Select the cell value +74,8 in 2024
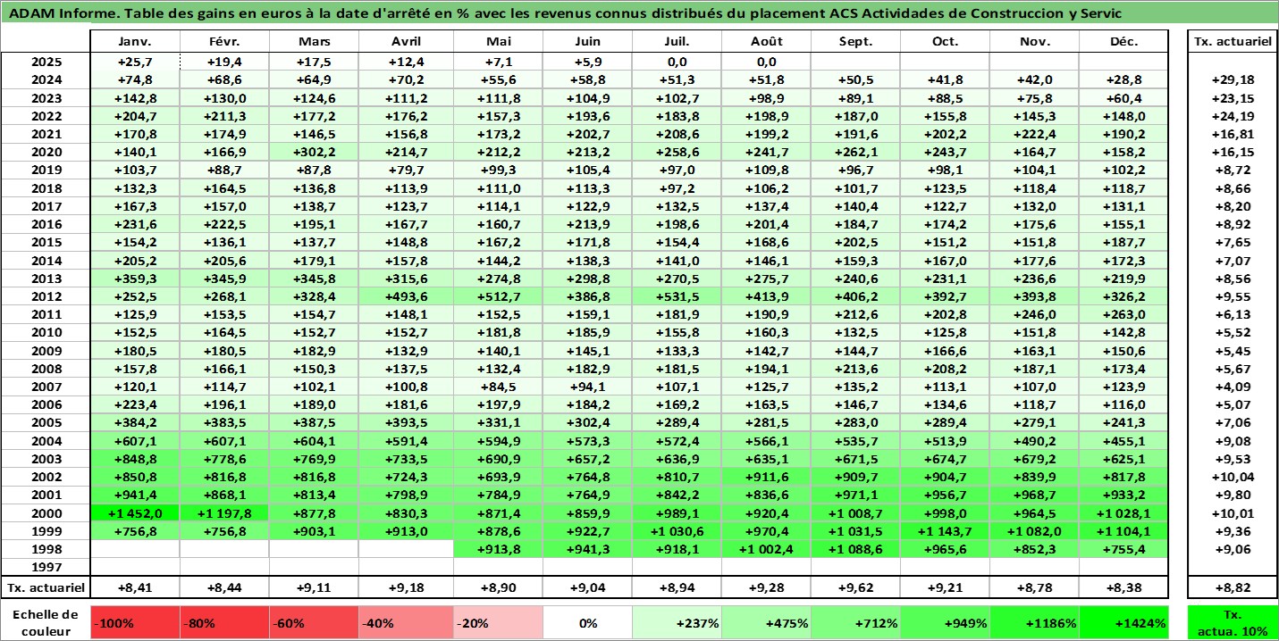Viewport: 1279px width, 641px height. tap(136, 79)
